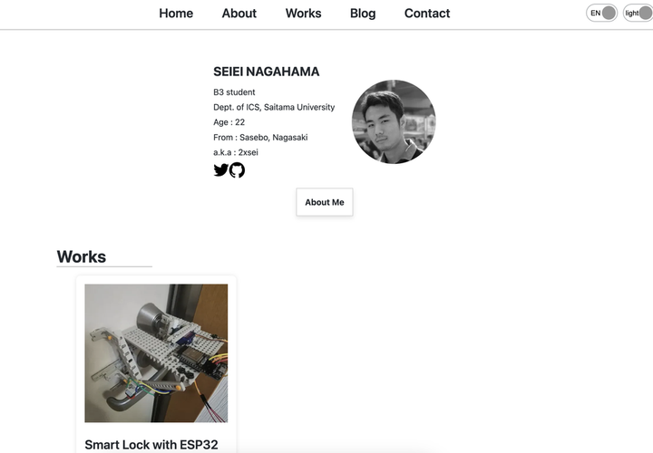Viewport: 653px width, 453px height.
Task: Open the GitHub profile icon
Action: (237, 169)
